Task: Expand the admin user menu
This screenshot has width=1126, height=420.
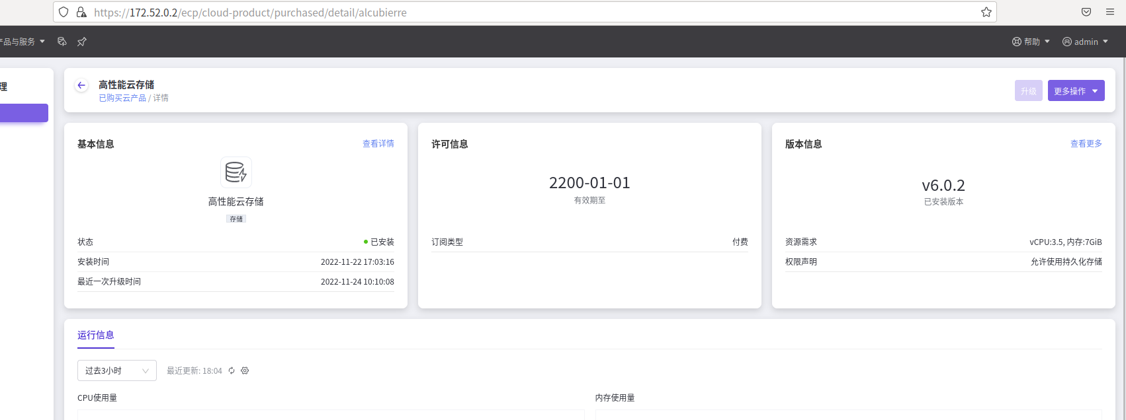Action: (1085, 42)
